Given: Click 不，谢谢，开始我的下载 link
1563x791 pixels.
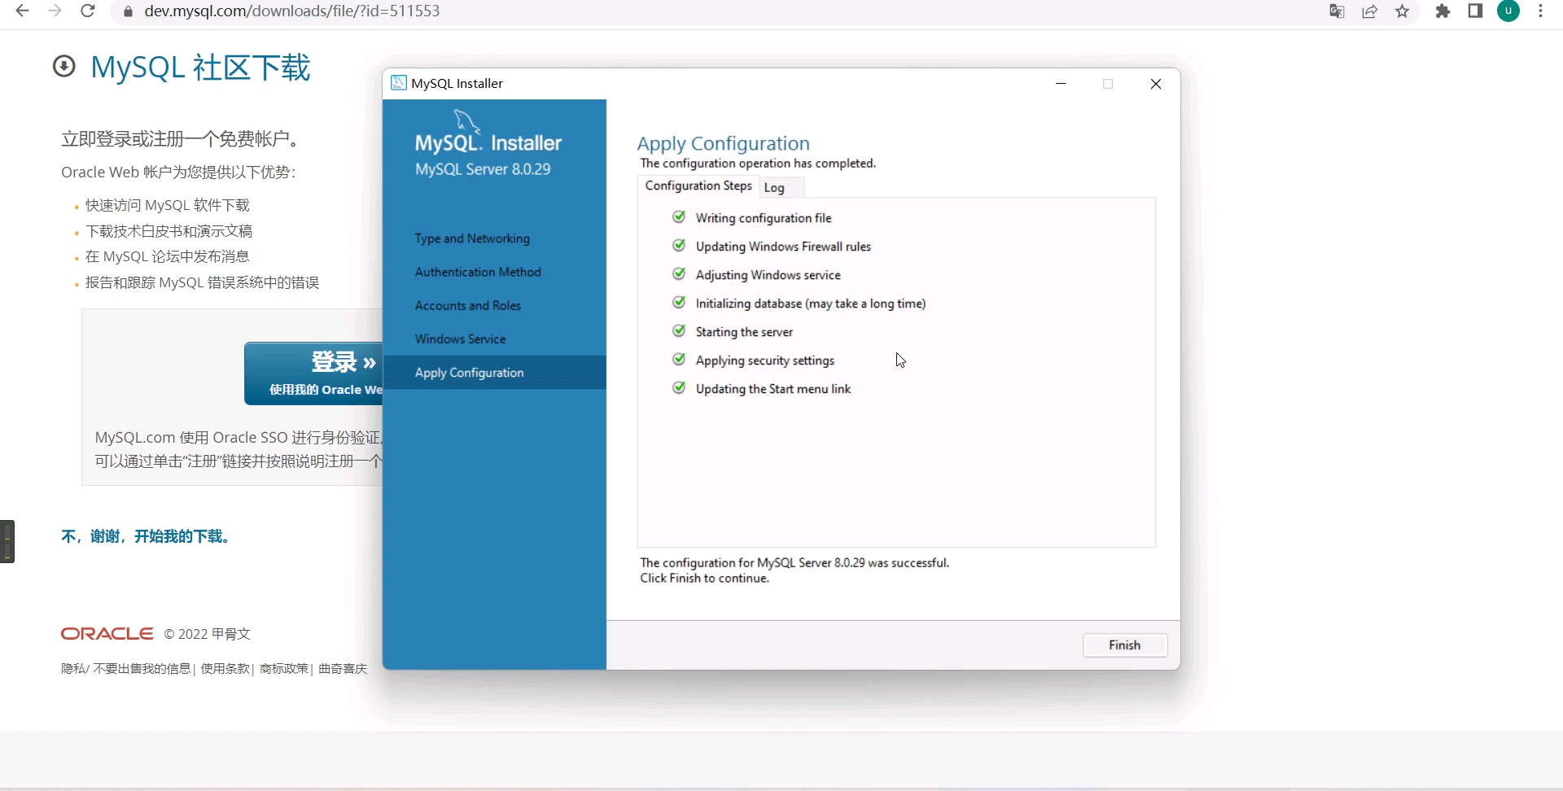Looking at the screenshot, I should [x=147, y=536].
